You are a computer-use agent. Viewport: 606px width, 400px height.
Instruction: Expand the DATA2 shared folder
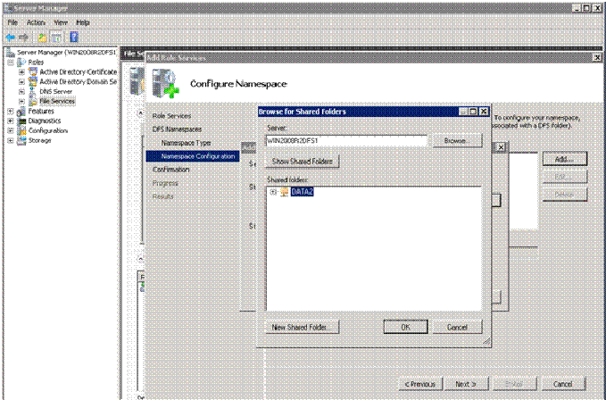coord(274,192)
